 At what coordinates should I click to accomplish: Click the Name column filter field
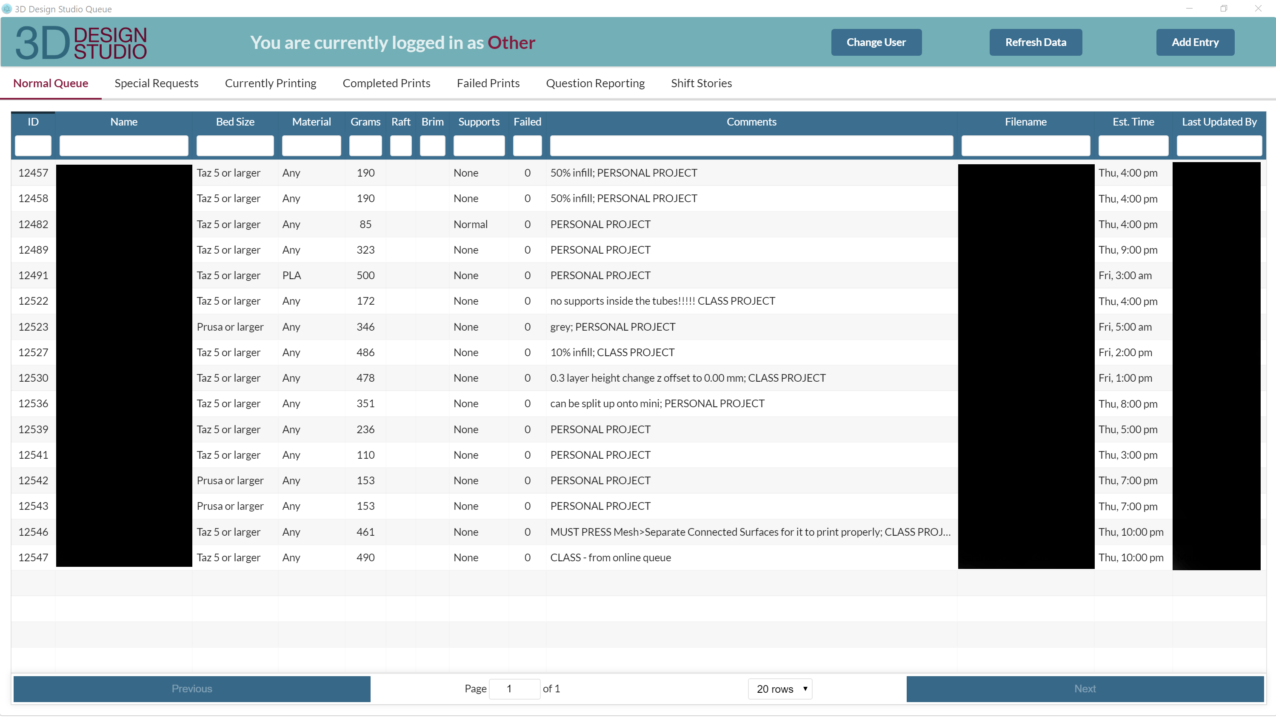coord(123,145)
